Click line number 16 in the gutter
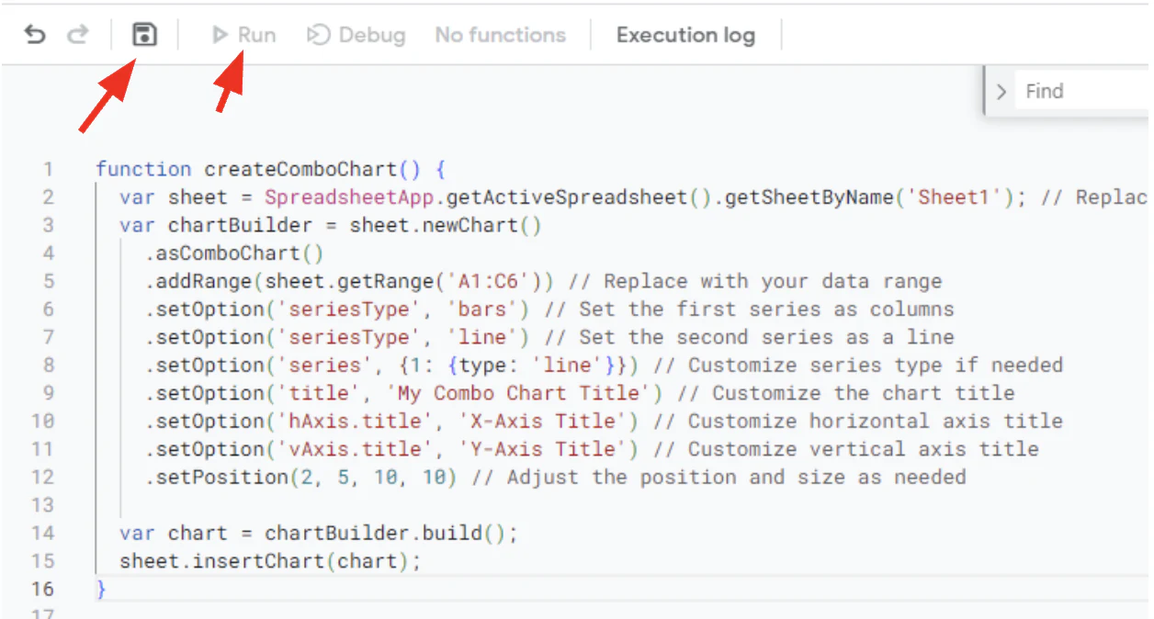The width and height of the screenshot is (1154, 619). tap(44, 590)
